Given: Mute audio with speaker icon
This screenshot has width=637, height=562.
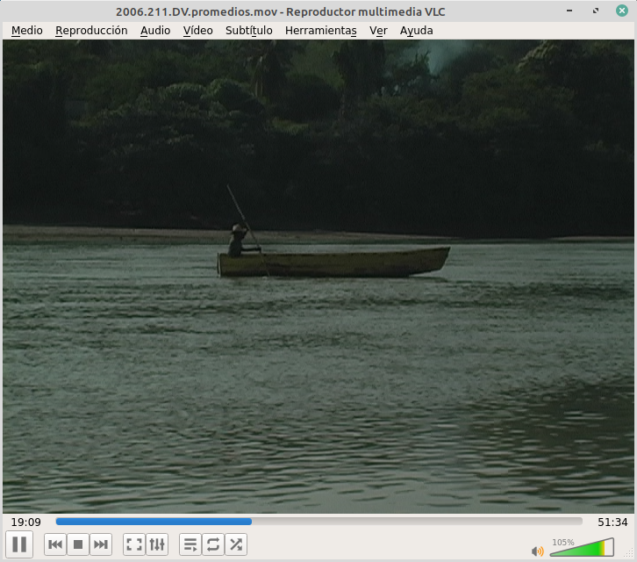Looking at the screenshot, I should pyautogui.click(x=537, y=551).
